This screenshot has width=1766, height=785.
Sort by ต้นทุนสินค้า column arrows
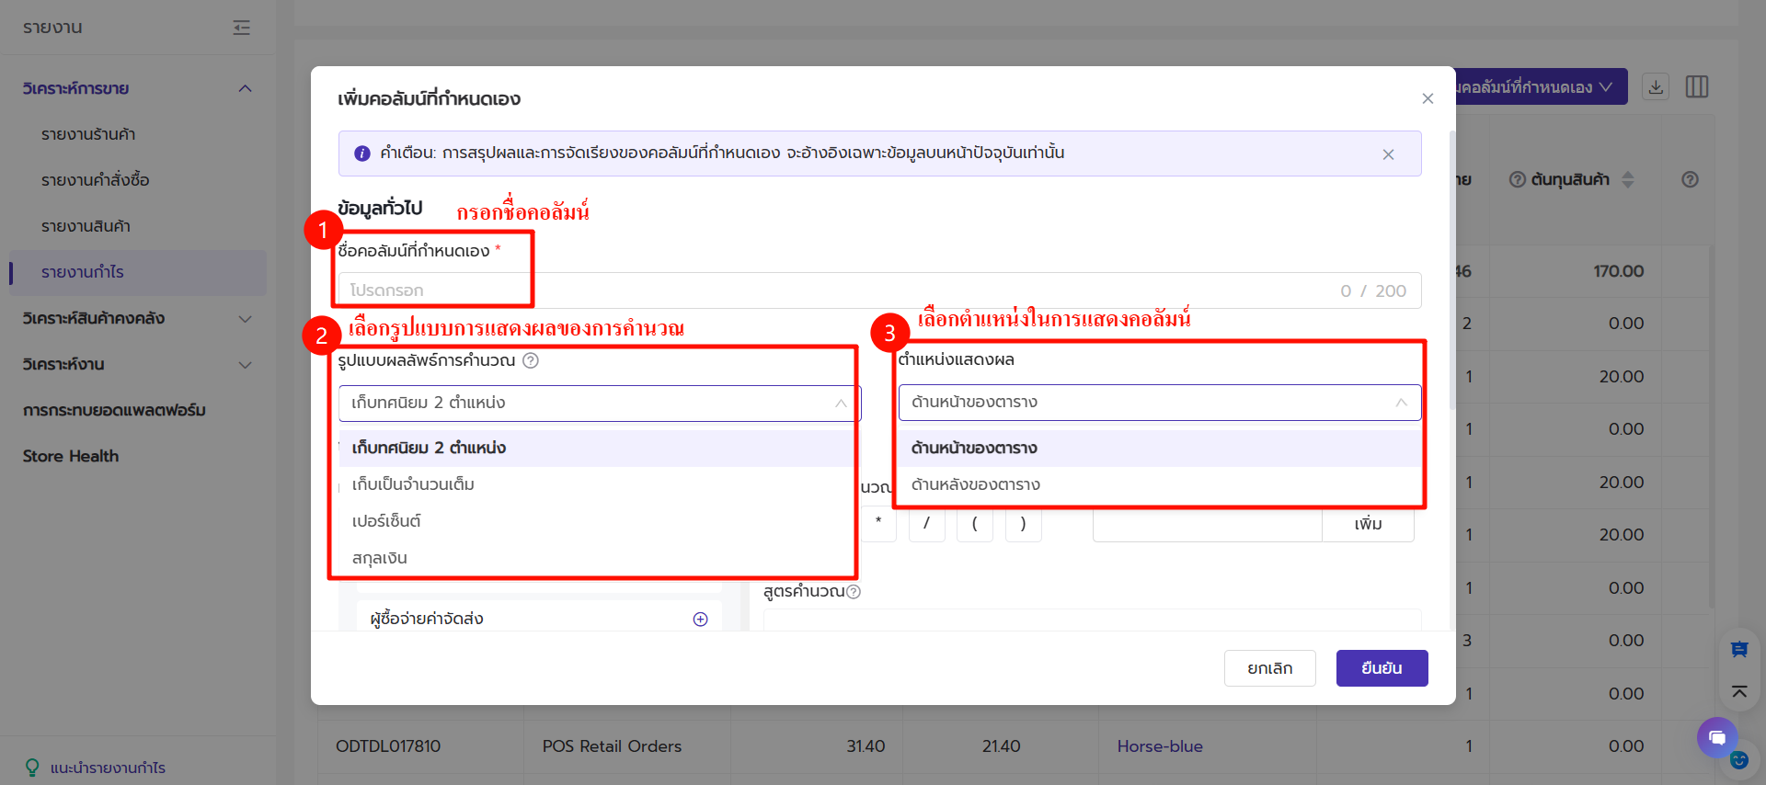(1627, 180)
